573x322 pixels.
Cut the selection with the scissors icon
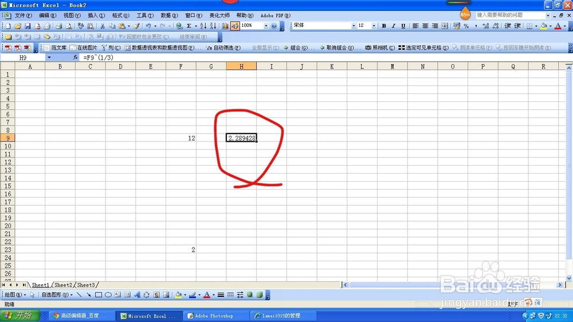[103, 26]
